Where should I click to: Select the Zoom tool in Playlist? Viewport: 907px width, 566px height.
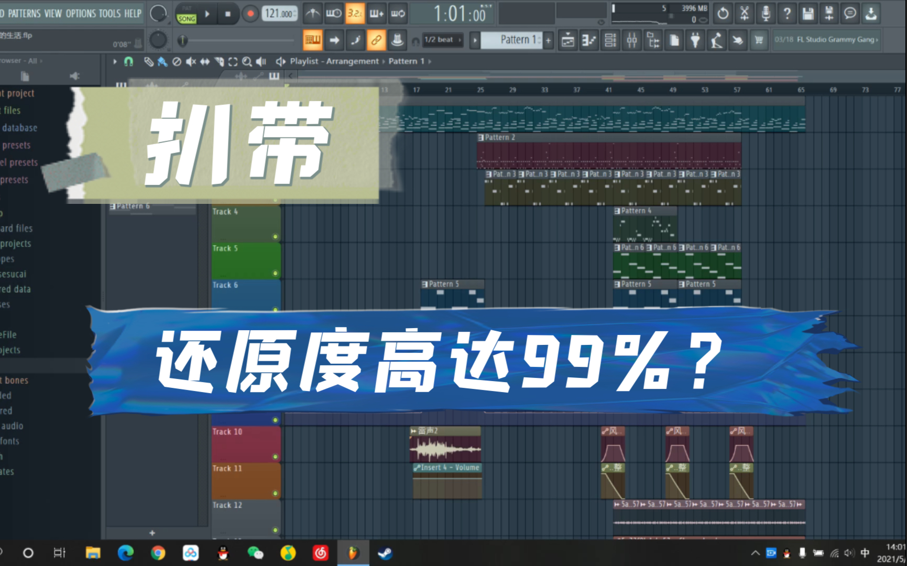pyautogui.click(x=247, y=62)
